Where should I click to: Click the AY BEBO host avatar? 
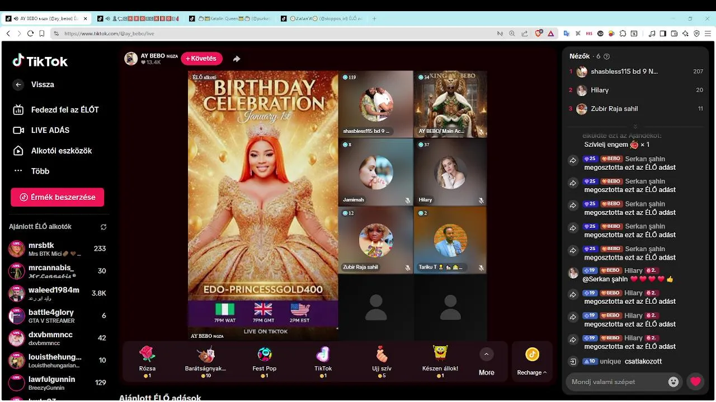click(x=131, y=59)
